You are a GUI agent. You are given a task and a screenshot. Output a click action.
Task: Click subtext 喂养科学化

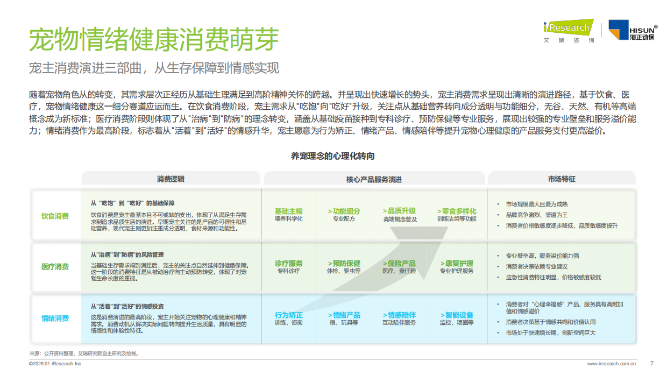[289, 219]
